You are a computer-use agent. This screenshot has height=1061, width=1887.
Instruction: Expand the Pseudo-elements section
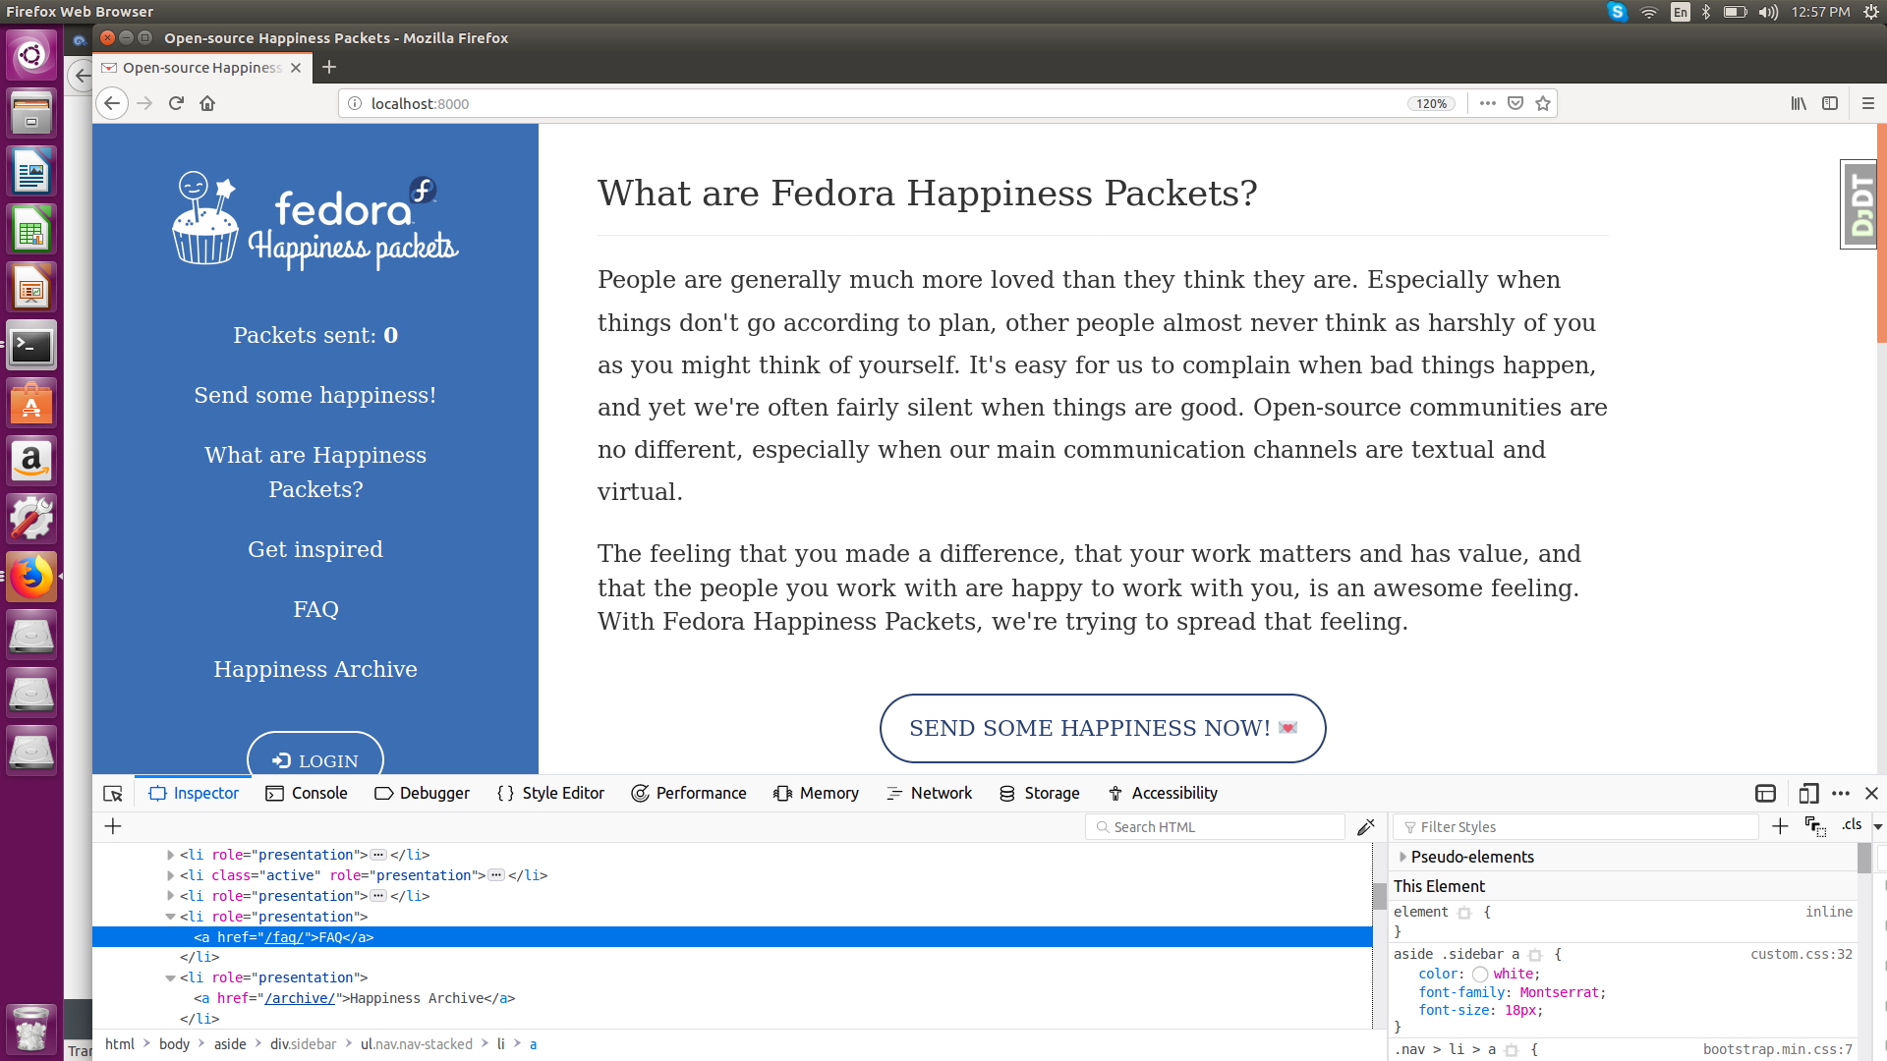(1402, 857)
